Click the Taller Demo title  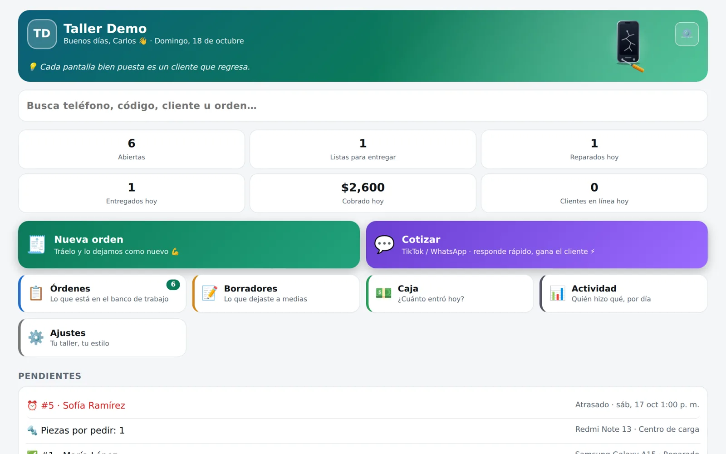click(x=105, y=29)
